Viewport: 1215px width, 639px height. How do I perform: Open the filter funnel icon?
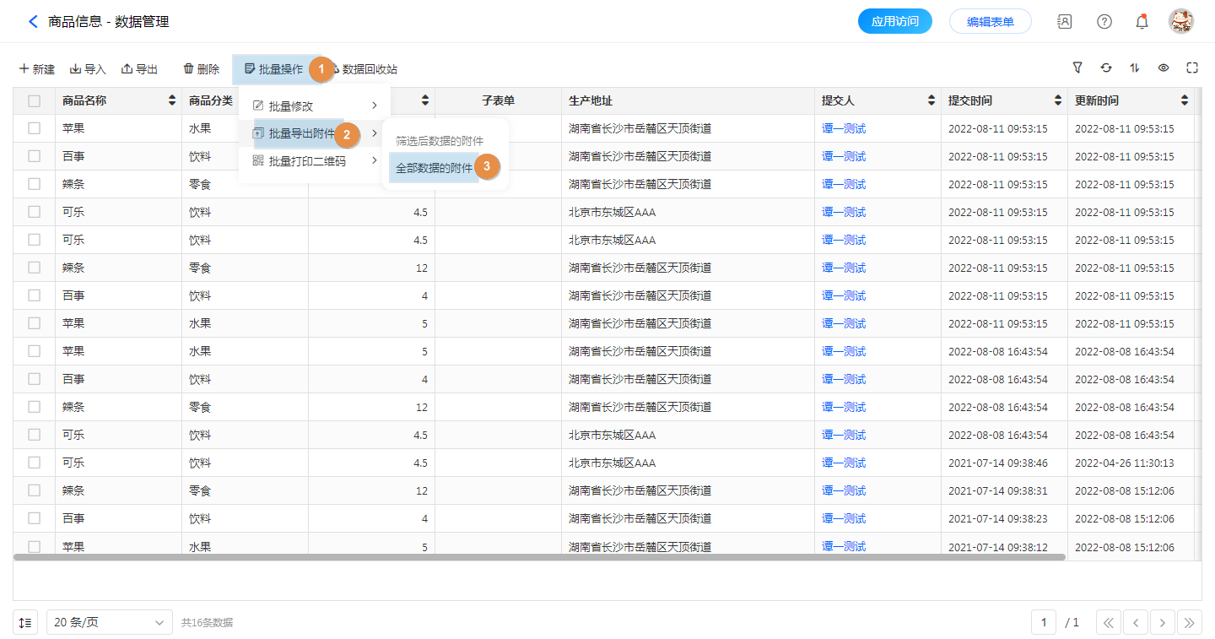tap(1077, 68)
